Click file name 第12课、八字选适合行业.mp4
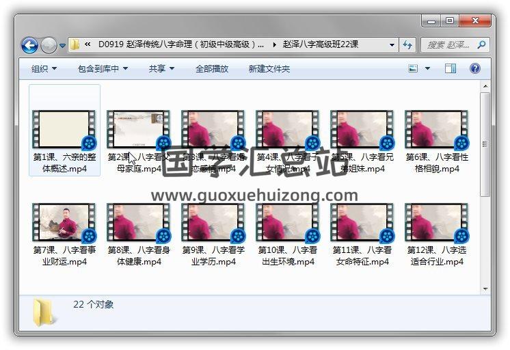Viewport: 510px width, 350px height. tap(437, 256)
